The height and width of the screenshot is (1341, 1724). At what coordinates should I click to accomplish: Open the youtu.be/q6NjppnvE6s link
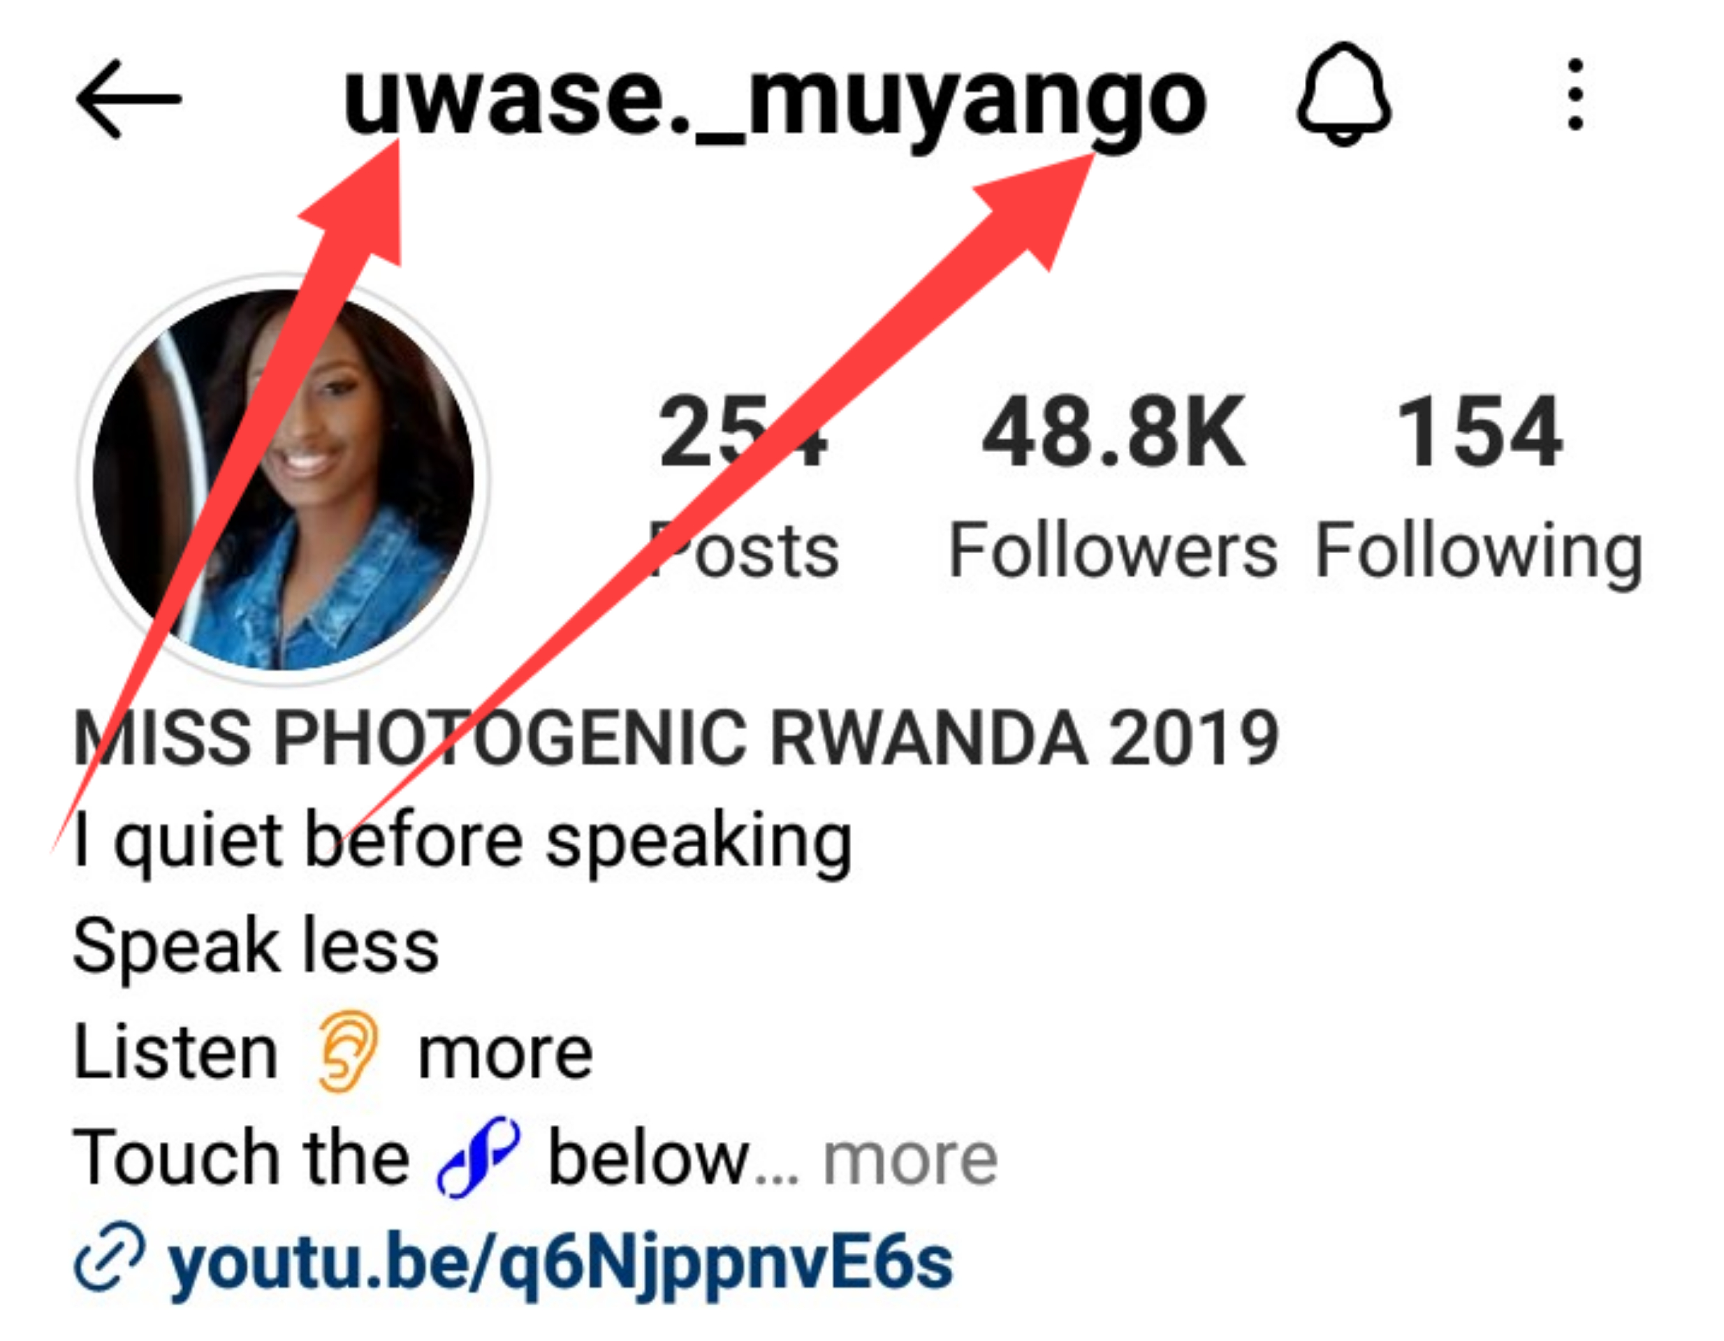tap(560, 1263)
